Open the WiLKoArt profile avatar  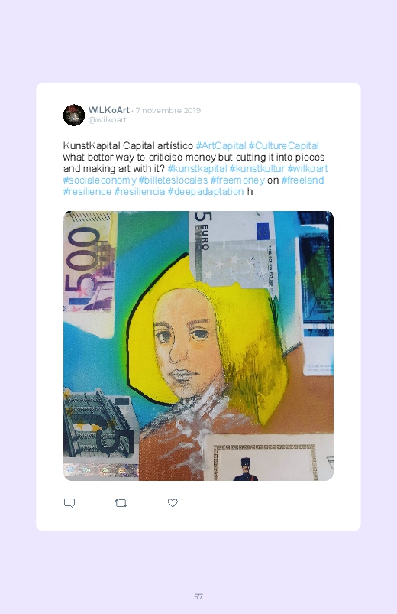click(74, 115)
